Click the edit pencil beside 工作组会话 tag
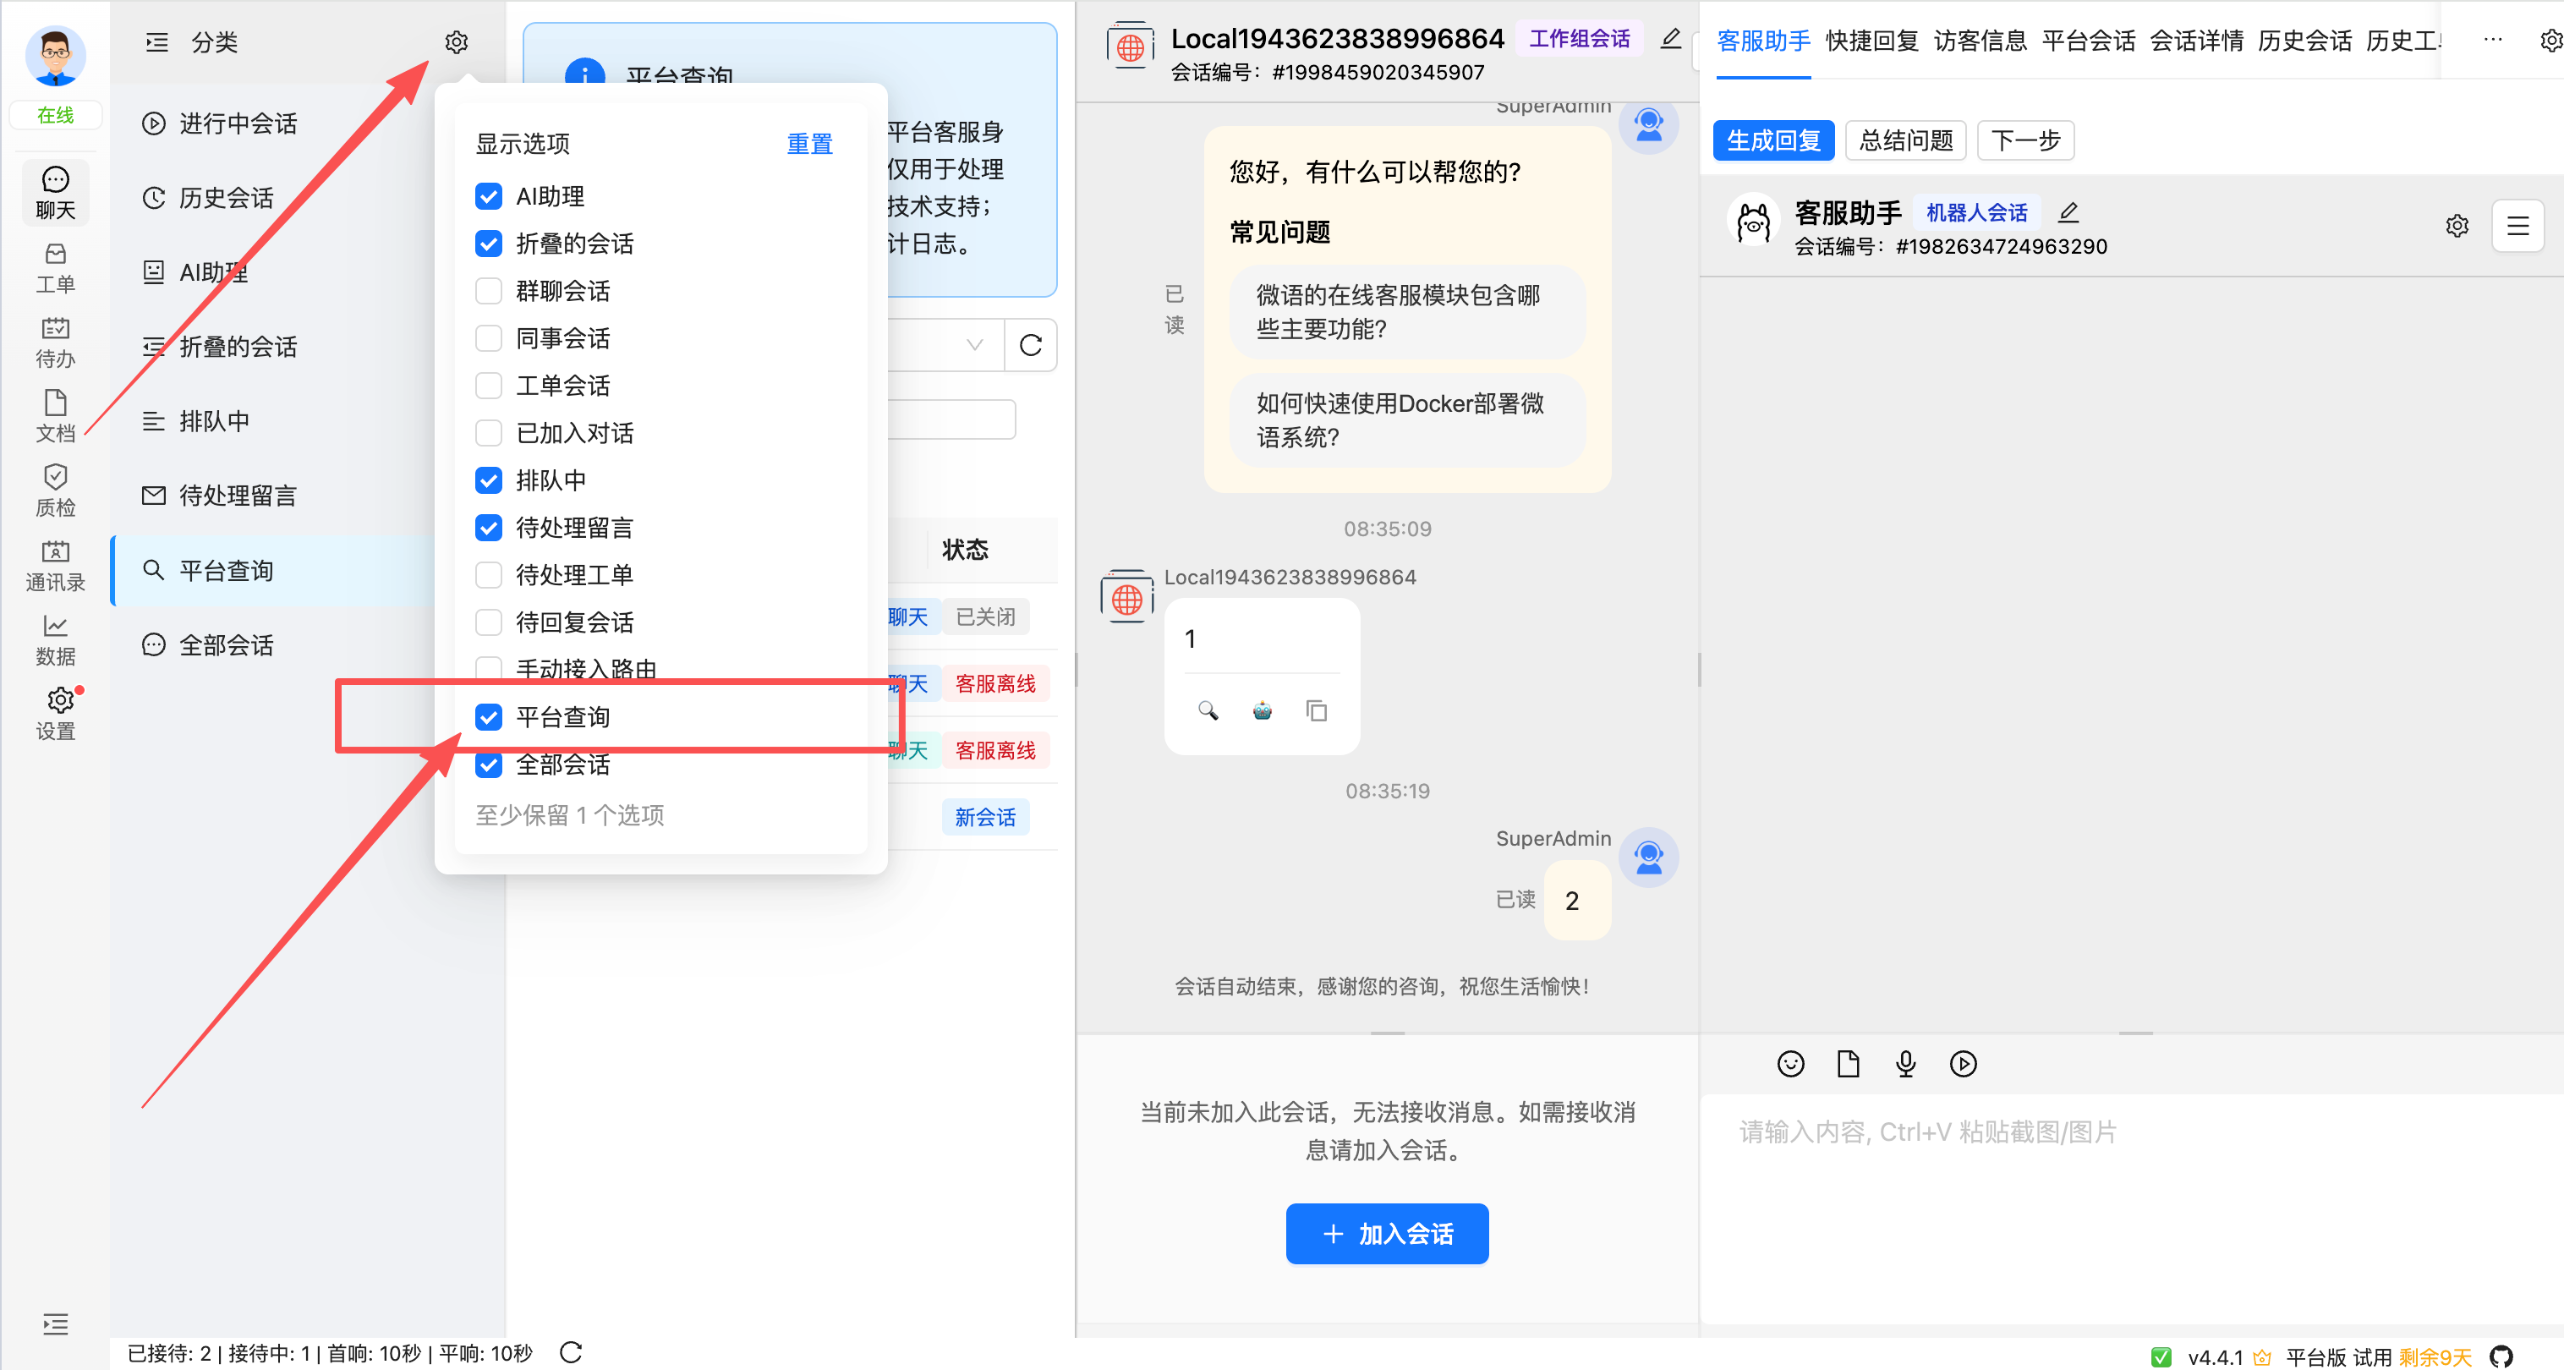This screenshot has height=1370, width=2564. click(1670, 39)
